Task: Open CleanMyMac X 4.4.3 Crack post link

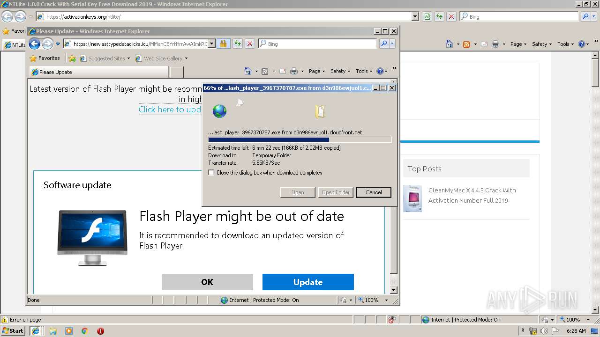Action: point(472,195)
